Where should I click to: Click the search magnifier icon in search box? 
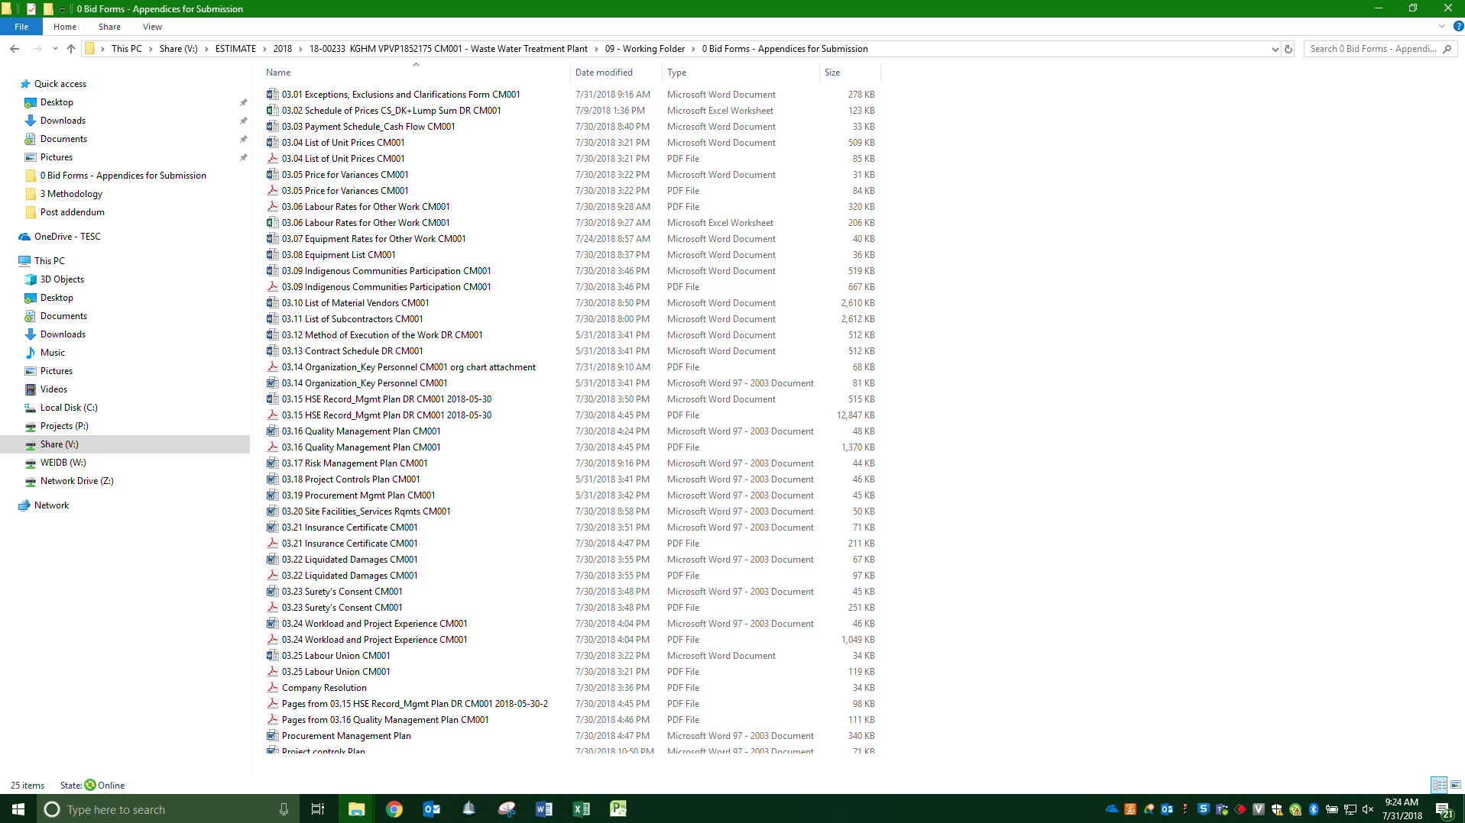point(1447,49)
